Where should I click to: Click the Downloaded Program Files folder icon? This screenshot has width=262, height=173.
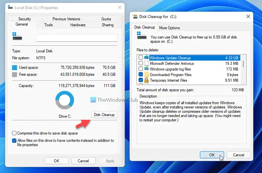pos(147,75)
